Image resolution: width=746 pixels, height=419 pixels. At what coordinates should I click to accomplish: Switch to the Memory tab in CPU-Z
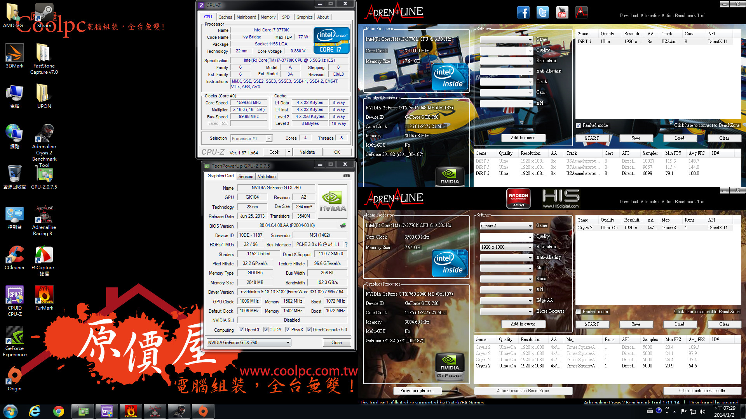(268, 17)
